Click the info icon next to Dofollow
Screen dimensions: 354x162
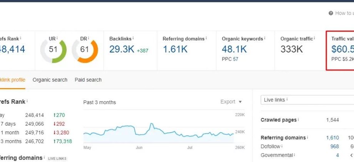pyautogui.click(x=282, y=146)
